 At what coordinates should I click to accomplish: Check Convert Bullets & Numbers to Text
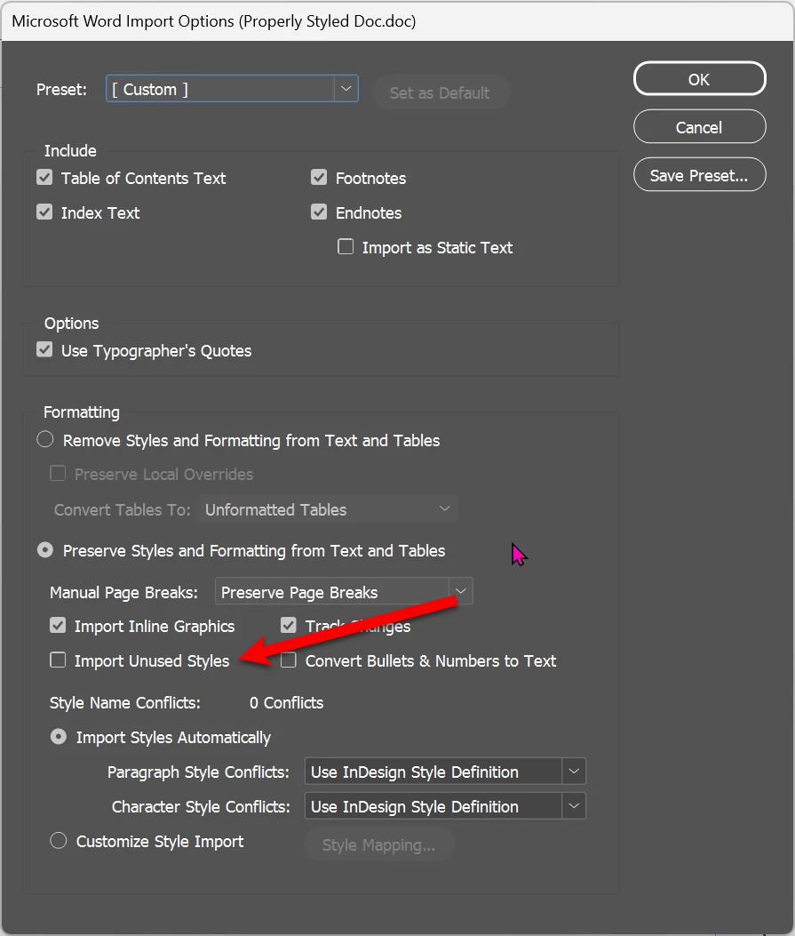click(289, 660)
